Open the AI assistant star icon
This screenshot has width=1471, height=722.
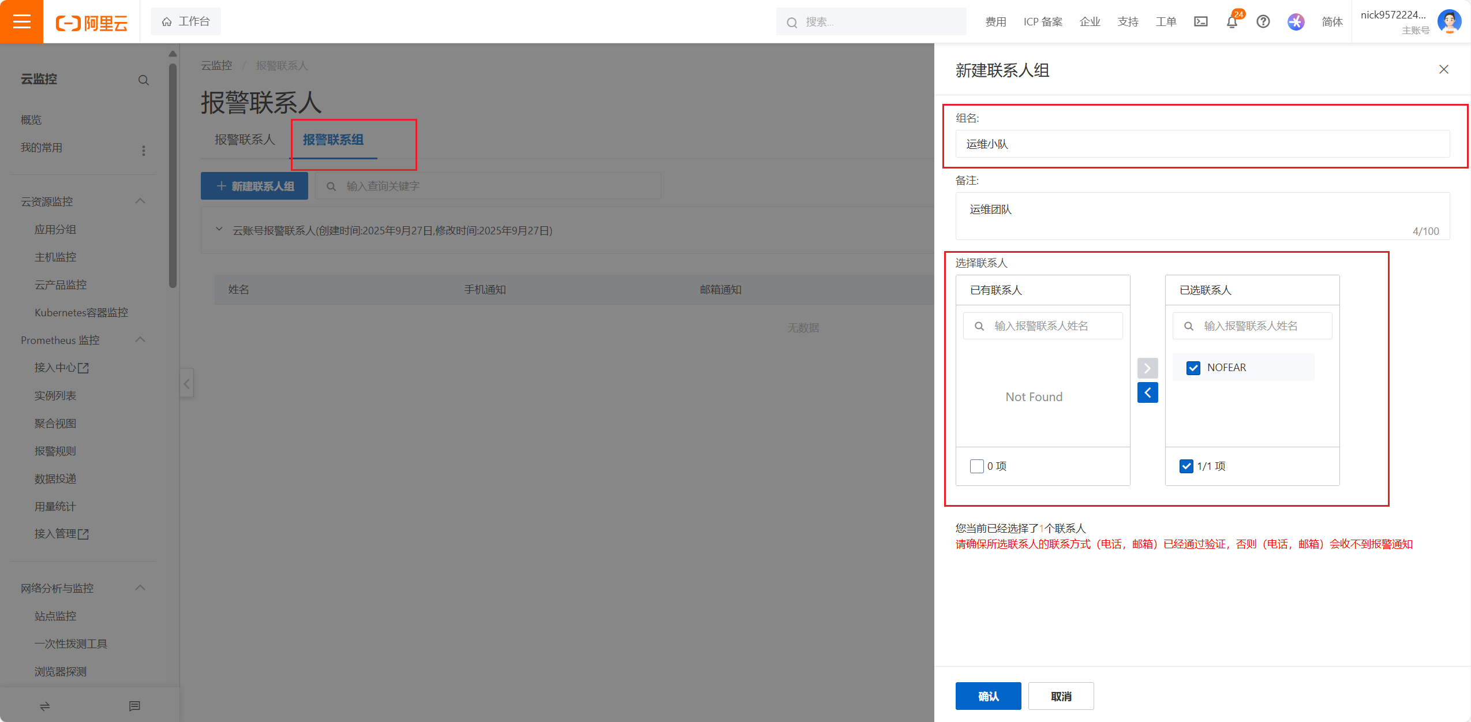[1296, 21]
